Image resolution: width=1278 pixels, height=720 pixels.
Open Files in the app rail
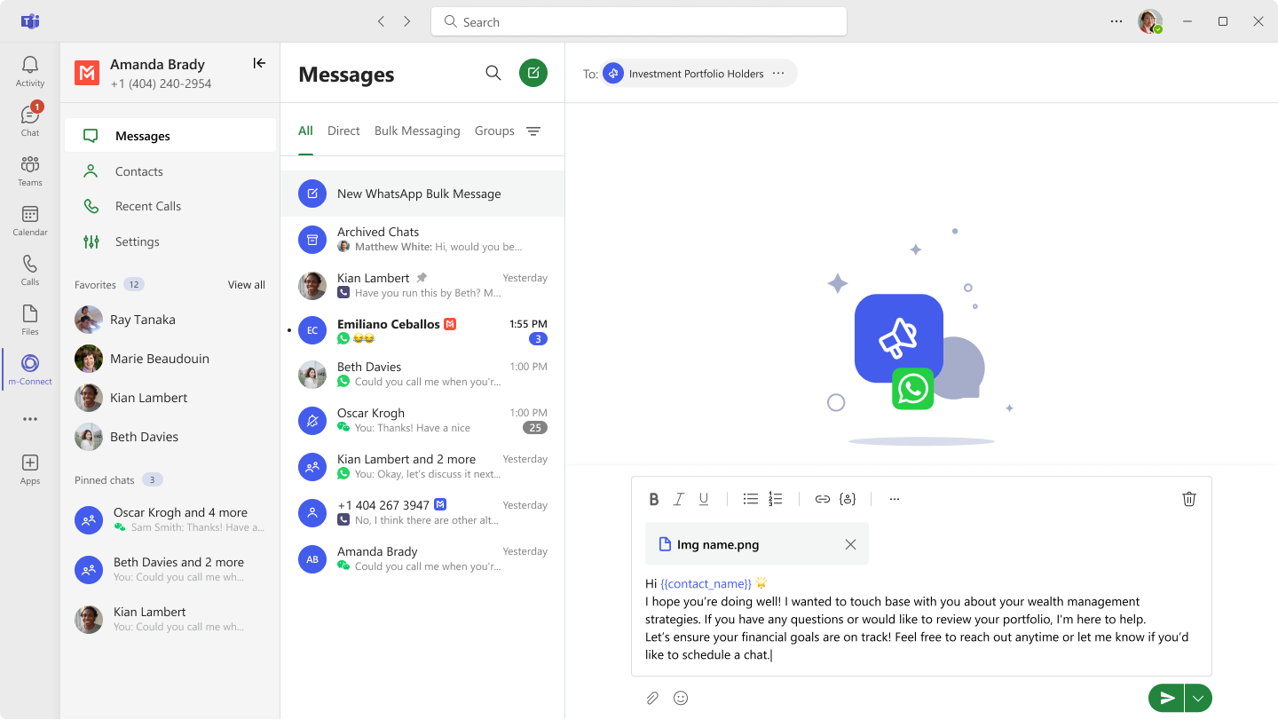click(x=30, y=320)
